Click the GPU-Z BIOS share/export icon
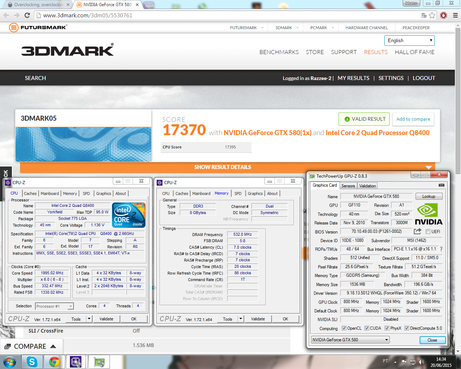The image size is (461, 369). pos(418,231)
